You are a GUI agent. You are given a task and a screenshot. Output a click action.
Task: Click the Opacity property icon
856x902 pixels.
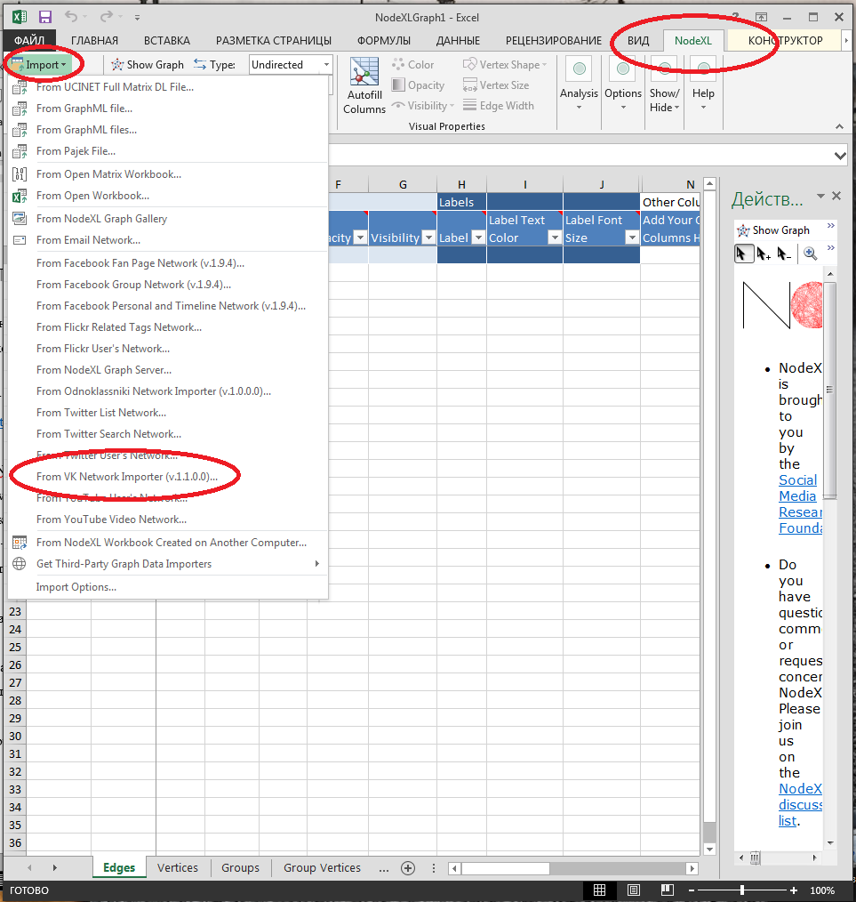coord(398,85)
